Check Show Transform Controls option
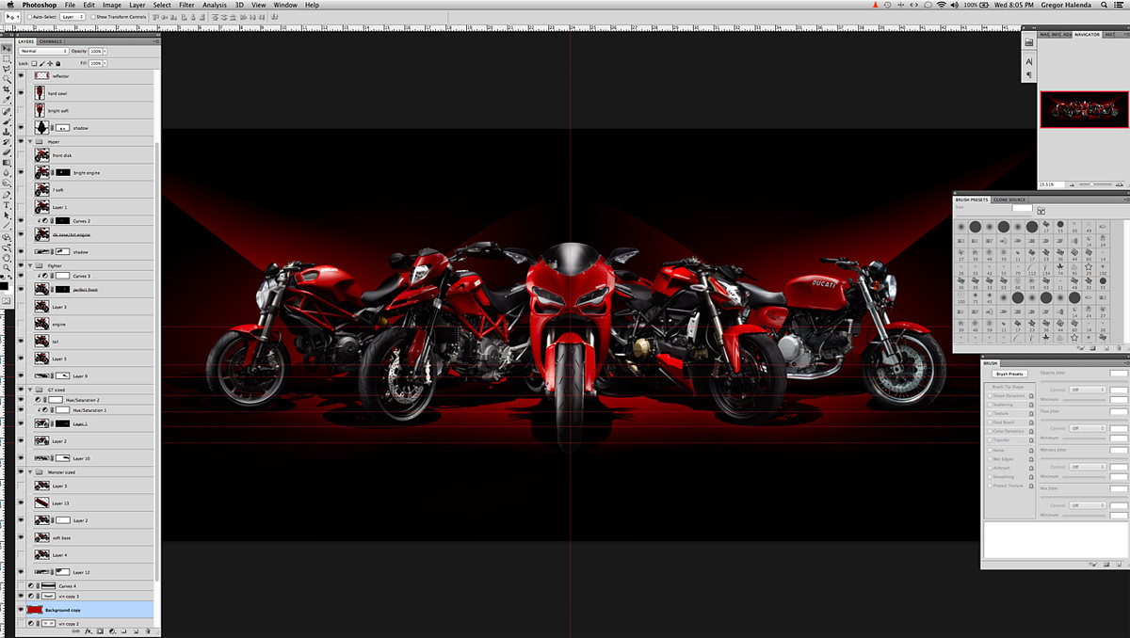 95,17
